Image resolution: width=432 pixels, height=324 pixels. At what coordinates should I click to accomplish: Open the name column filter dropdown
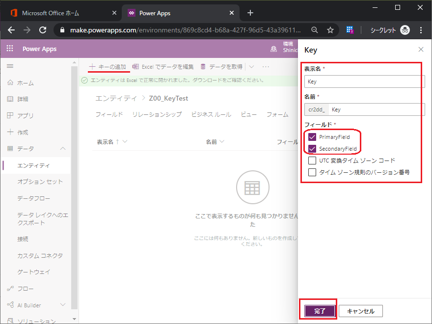tap(222, 141)
